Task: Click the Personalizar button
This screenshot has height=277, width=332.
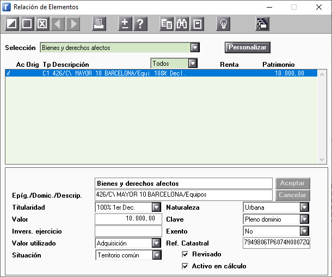Action: pyautogui.click(x=248, y=47)
